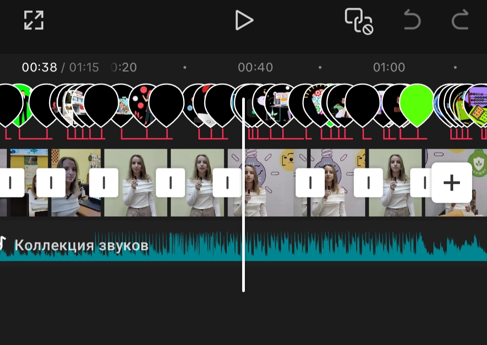Select the clip with green shield logo
487x345 pixels.
click(x=456, y=183)
